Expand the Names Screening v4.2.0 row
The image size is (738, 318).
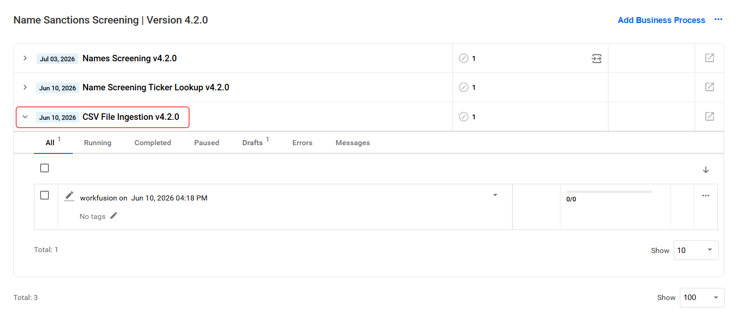tap(25, 58)
